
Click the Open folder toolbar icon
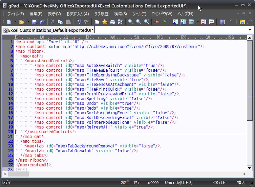[22, 22]
